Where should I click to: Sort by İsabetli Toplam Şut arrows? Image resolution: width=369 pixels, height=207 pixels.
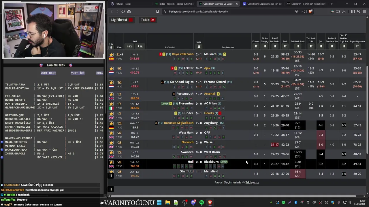pyautogui.click(x=332, y=46)
